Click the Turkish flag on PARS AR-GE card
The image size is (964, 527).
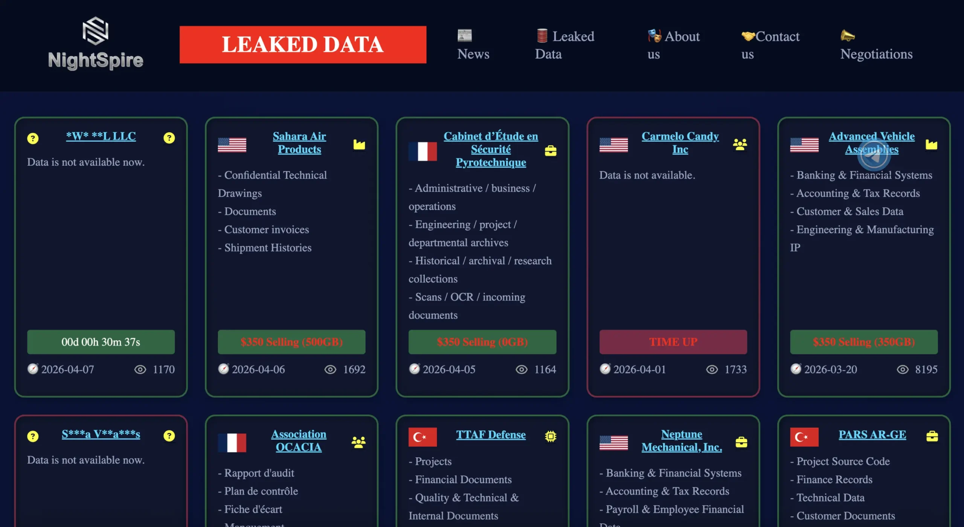click(x=804, y=437)
